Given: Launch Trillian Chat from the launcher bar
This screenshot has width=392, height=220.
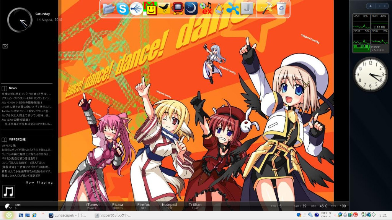Looking at the screenshot, I should (195, 206).
